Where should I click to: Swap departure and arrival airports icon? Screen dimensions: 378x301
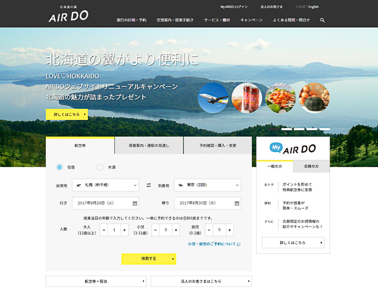149,185
